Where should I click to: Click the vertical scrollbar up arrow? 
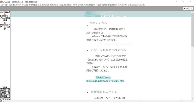pos(193,12)
